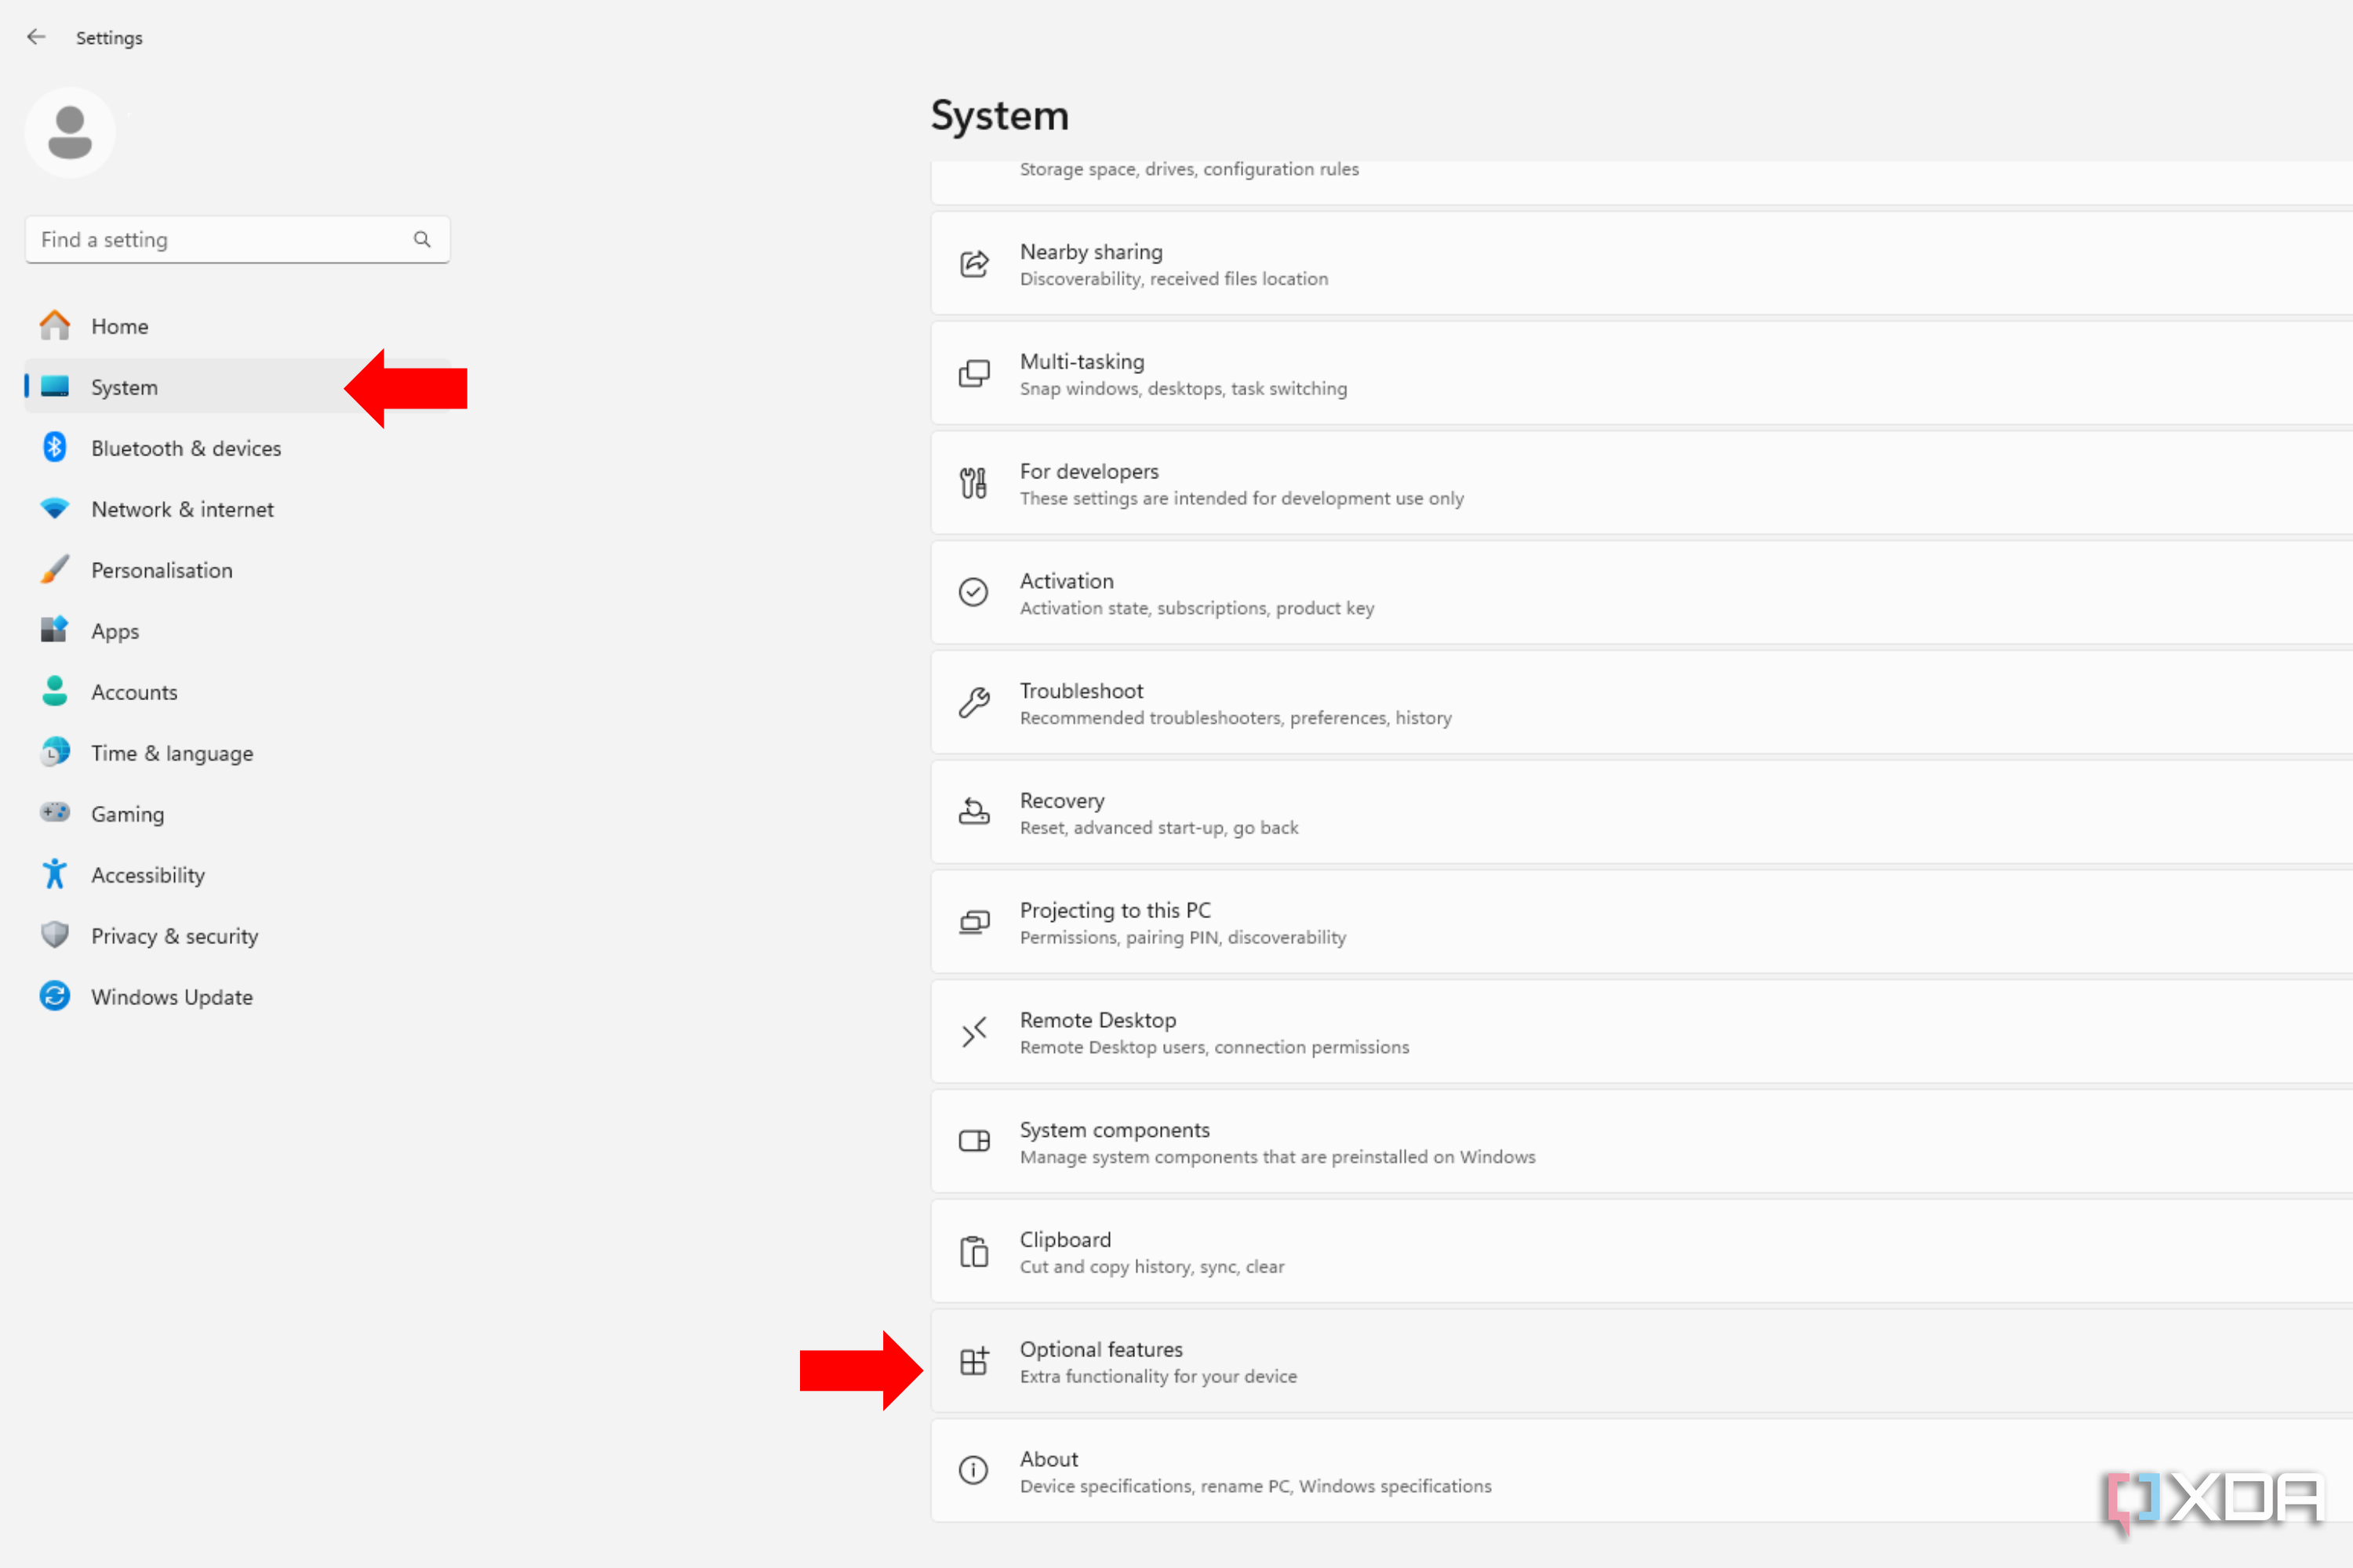This screenshot has width=2353, height=1568.
Task: Open Accounts via its person icon
Action: pyautogui.click(x=54, y=691)
